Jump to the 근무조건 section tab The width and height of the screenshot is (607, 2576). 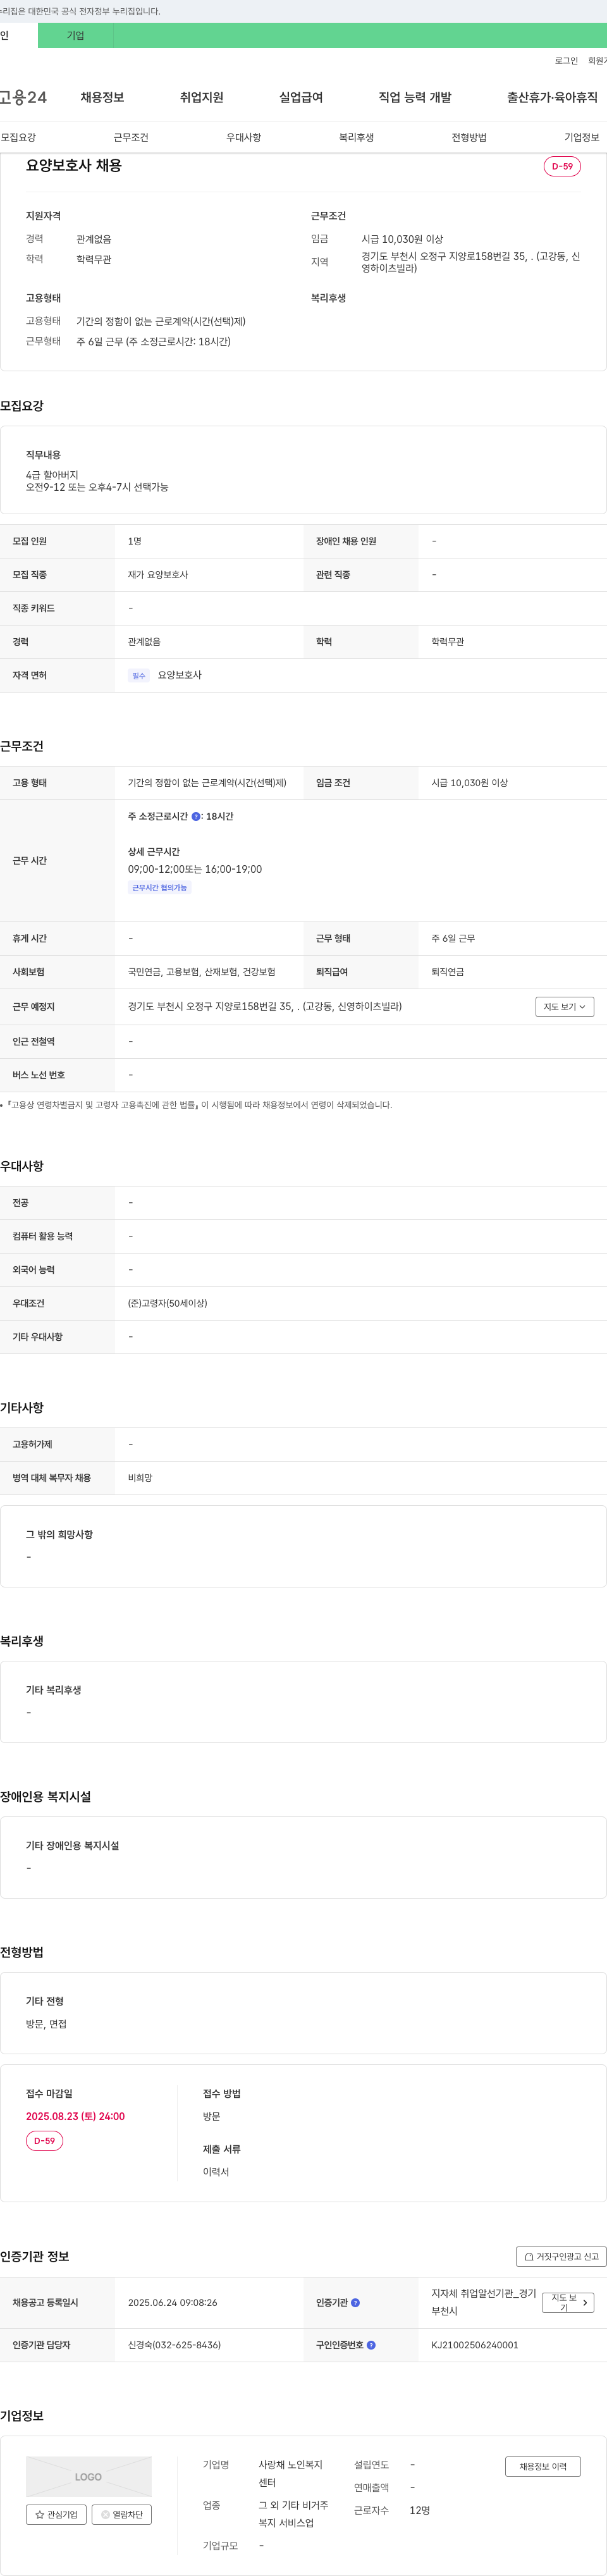pyautogui.click(x=131, y=137)
